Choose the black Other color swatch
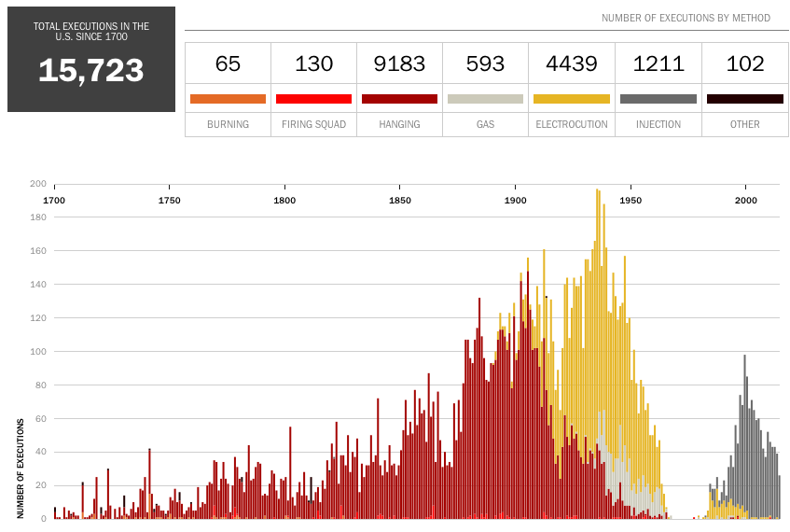Screen dimensions: 790x532 click(744, 99)
